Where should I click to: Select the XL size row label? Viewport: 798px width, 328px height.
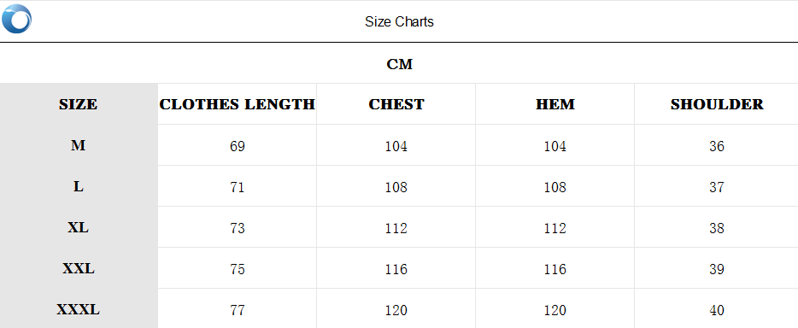click(78, 228)
